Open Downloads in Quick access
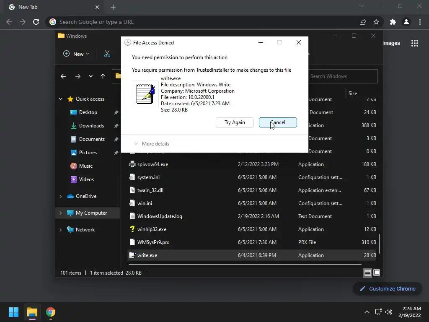 (91, 126)
